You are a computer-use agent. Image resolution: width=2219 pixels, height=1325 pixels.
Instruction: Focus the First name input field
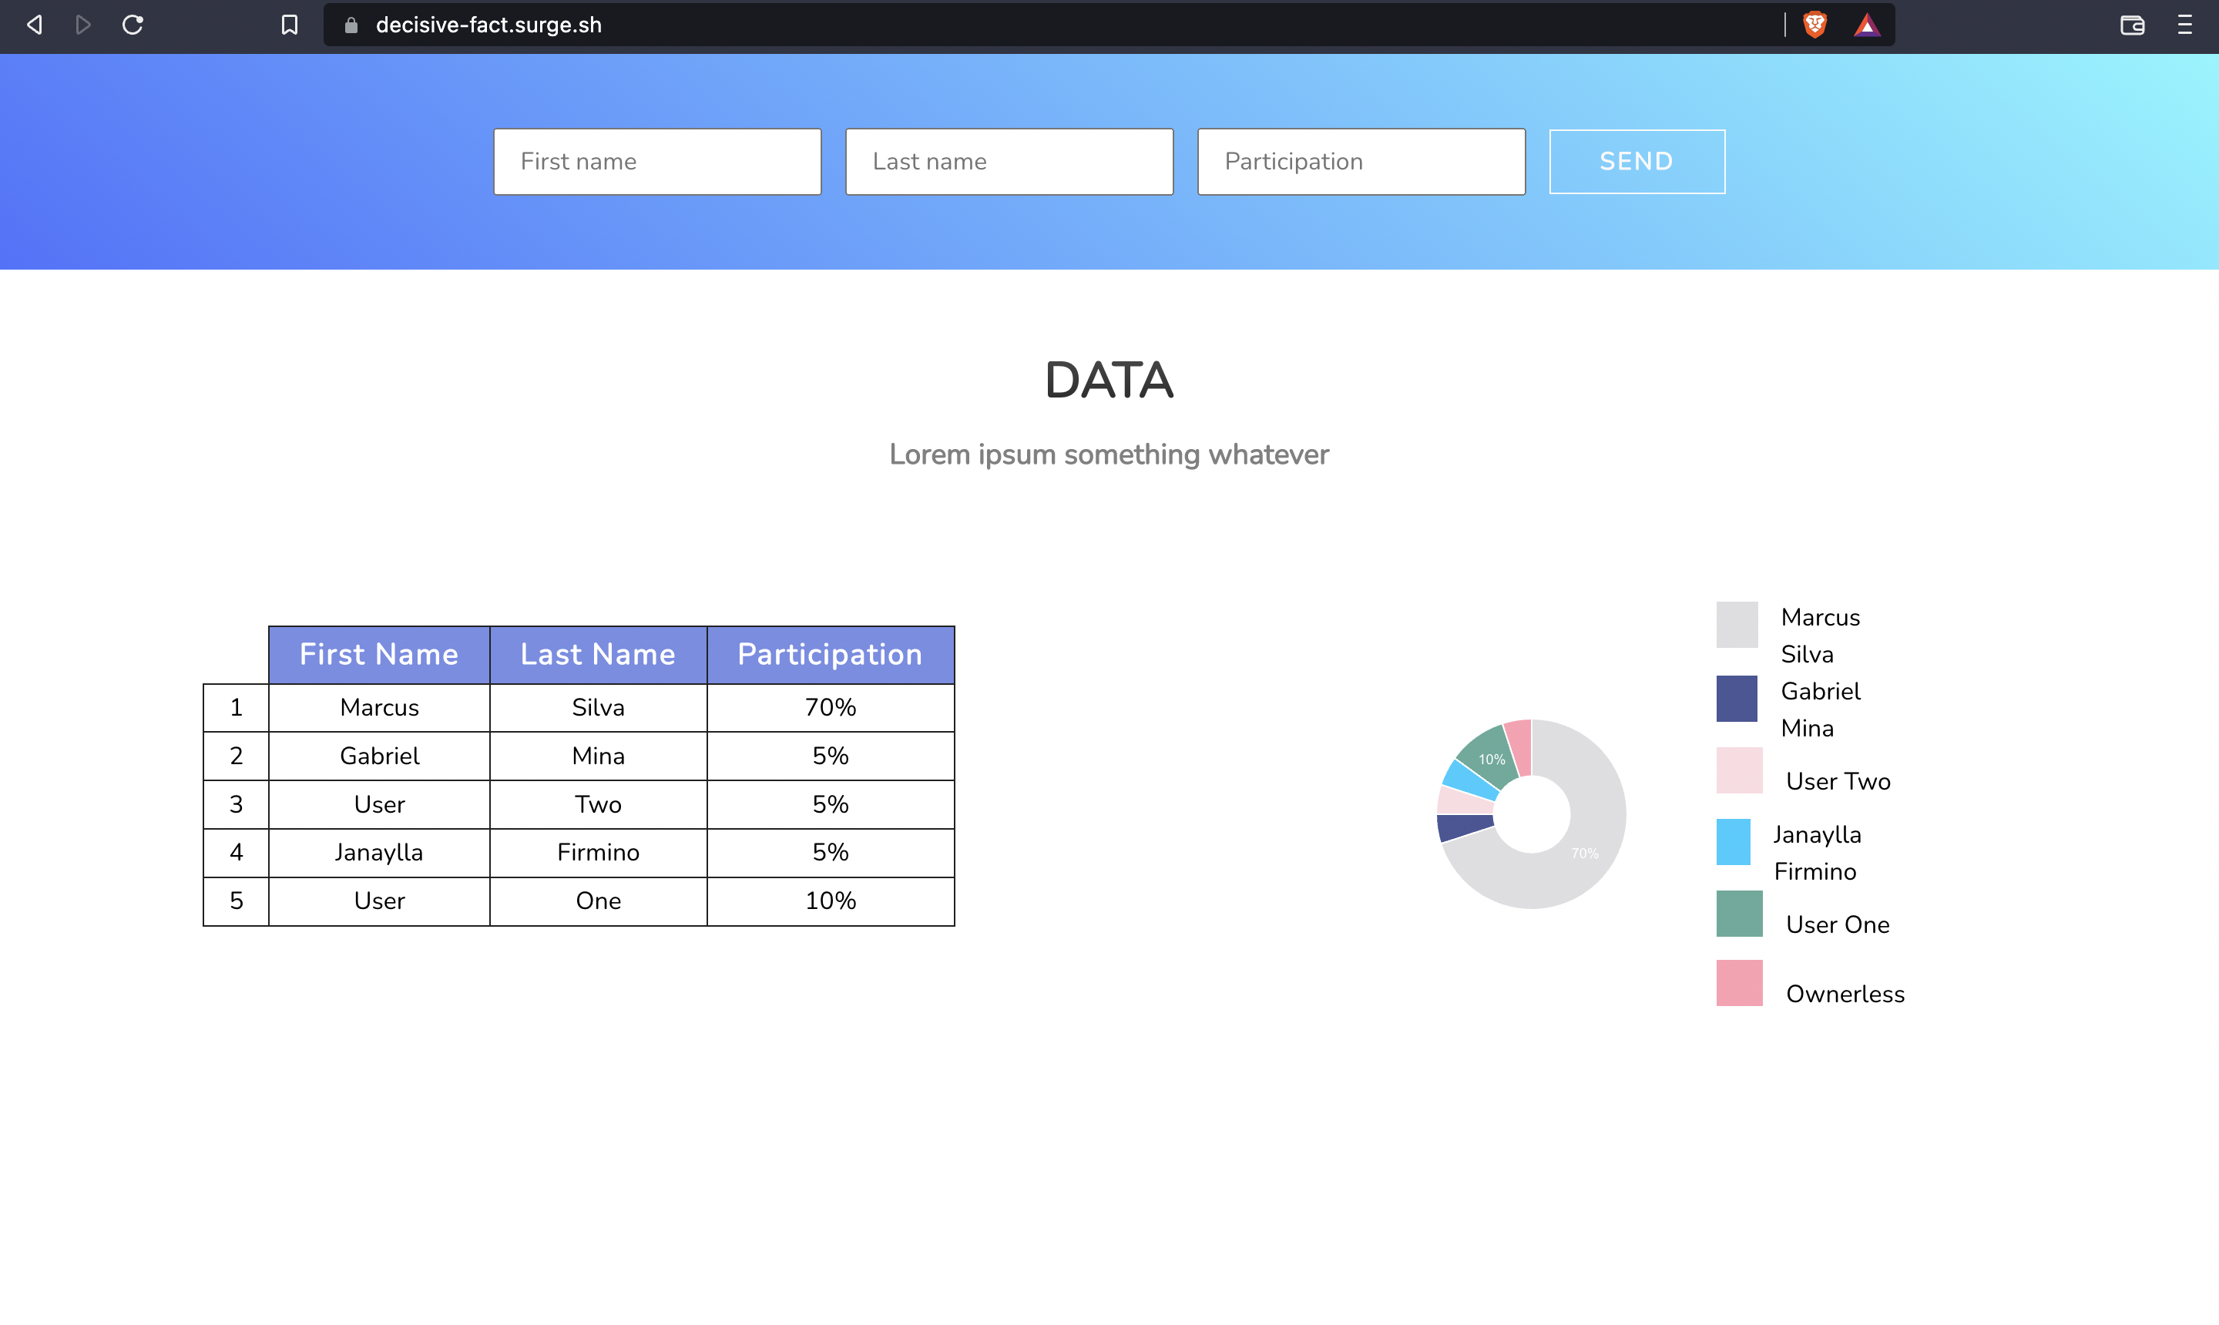coord(657,162)
